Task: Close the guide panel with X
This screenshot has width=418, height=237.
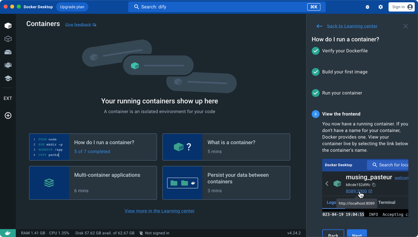Action: [405, 26]
